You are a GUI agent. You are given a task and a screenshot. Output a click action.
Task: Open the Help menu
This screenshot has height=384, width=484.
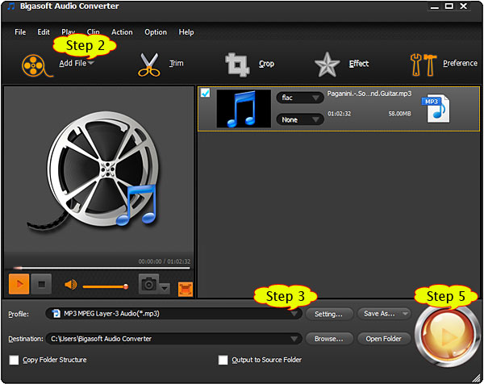186,32
